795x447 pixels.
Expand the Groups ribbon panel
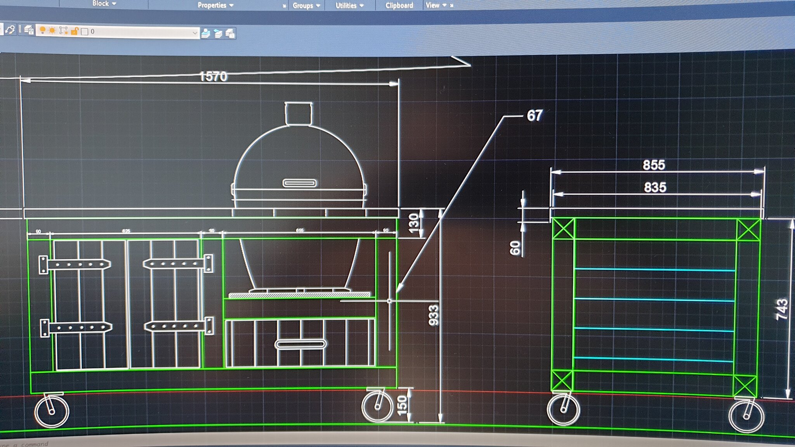[306, 5]
